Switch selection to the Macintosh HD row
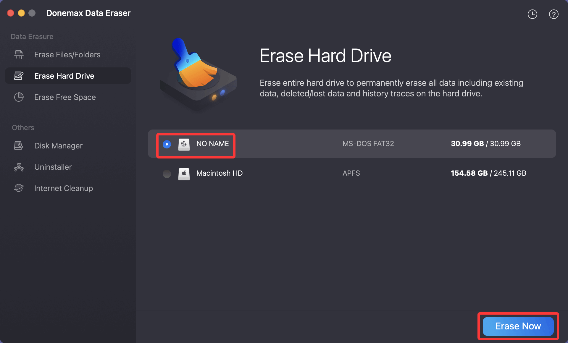 pyautogui.click(x=220, y=173)
